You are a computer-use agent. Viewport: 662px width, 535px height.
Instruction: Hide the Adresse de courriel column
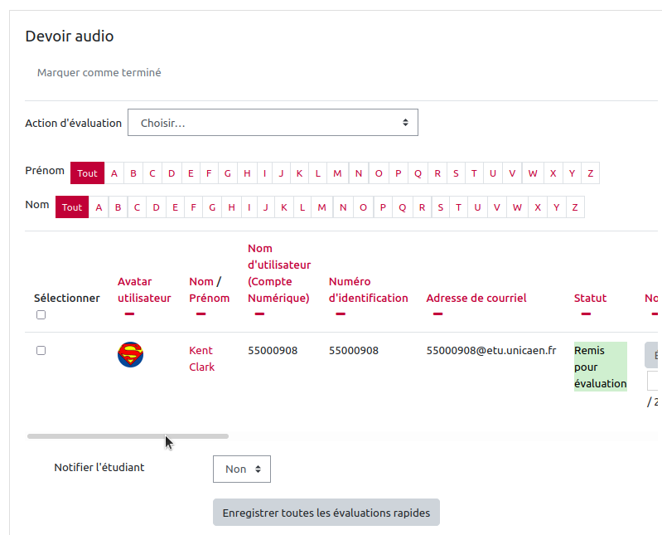coord(437,314)
